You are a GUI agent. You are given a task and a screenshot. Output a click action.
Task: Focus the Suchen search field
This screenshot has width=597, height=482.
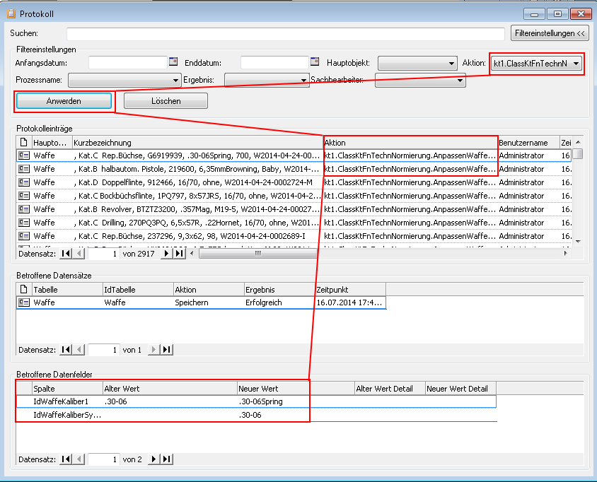[286, 33]
